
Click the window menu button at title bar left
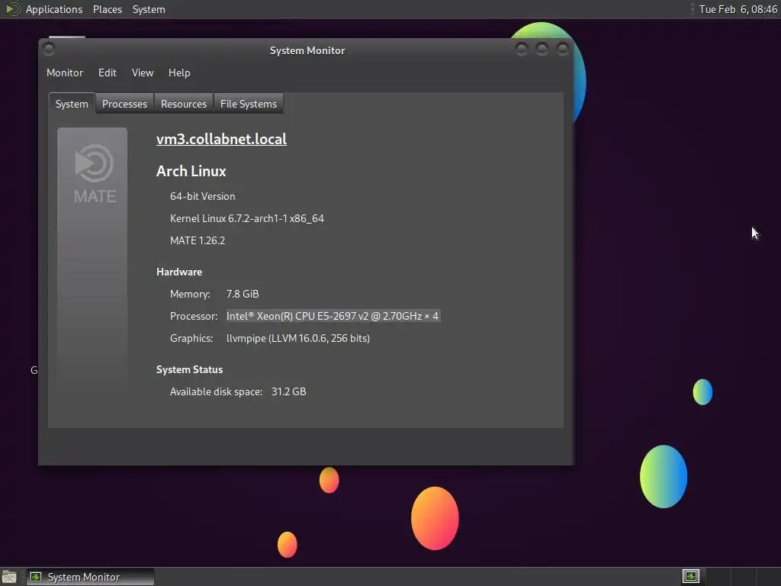coord(49,49)
